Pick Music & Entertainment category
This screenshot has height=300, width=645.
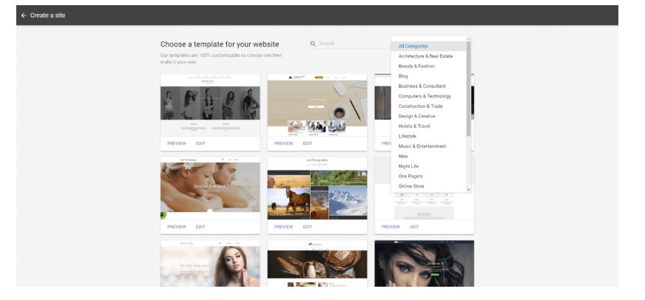pyautogui.click(x=428, y=146)
